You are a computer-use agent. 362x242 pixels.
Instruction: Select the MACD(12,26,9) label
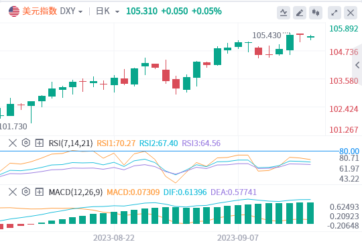tap(76, 192)
